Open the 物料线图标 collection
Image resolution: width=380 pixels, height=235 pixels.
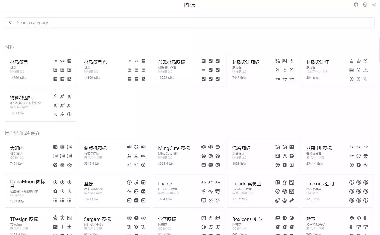click(x=41, y=105)
